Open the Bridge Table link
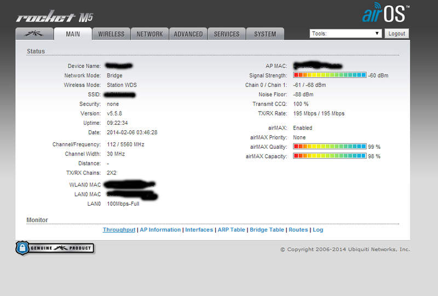 point(267,230)
